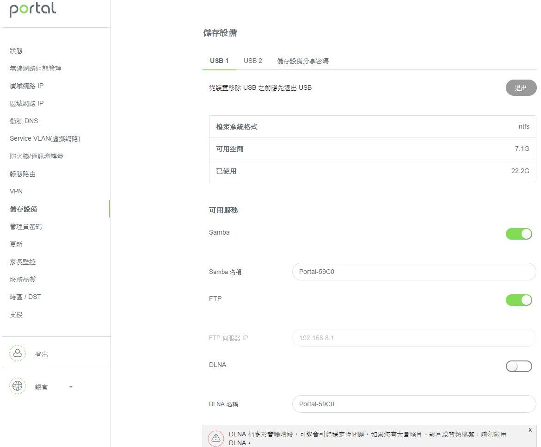
Task: Click the 已使用 row label
Action: (x=226, y=171)
